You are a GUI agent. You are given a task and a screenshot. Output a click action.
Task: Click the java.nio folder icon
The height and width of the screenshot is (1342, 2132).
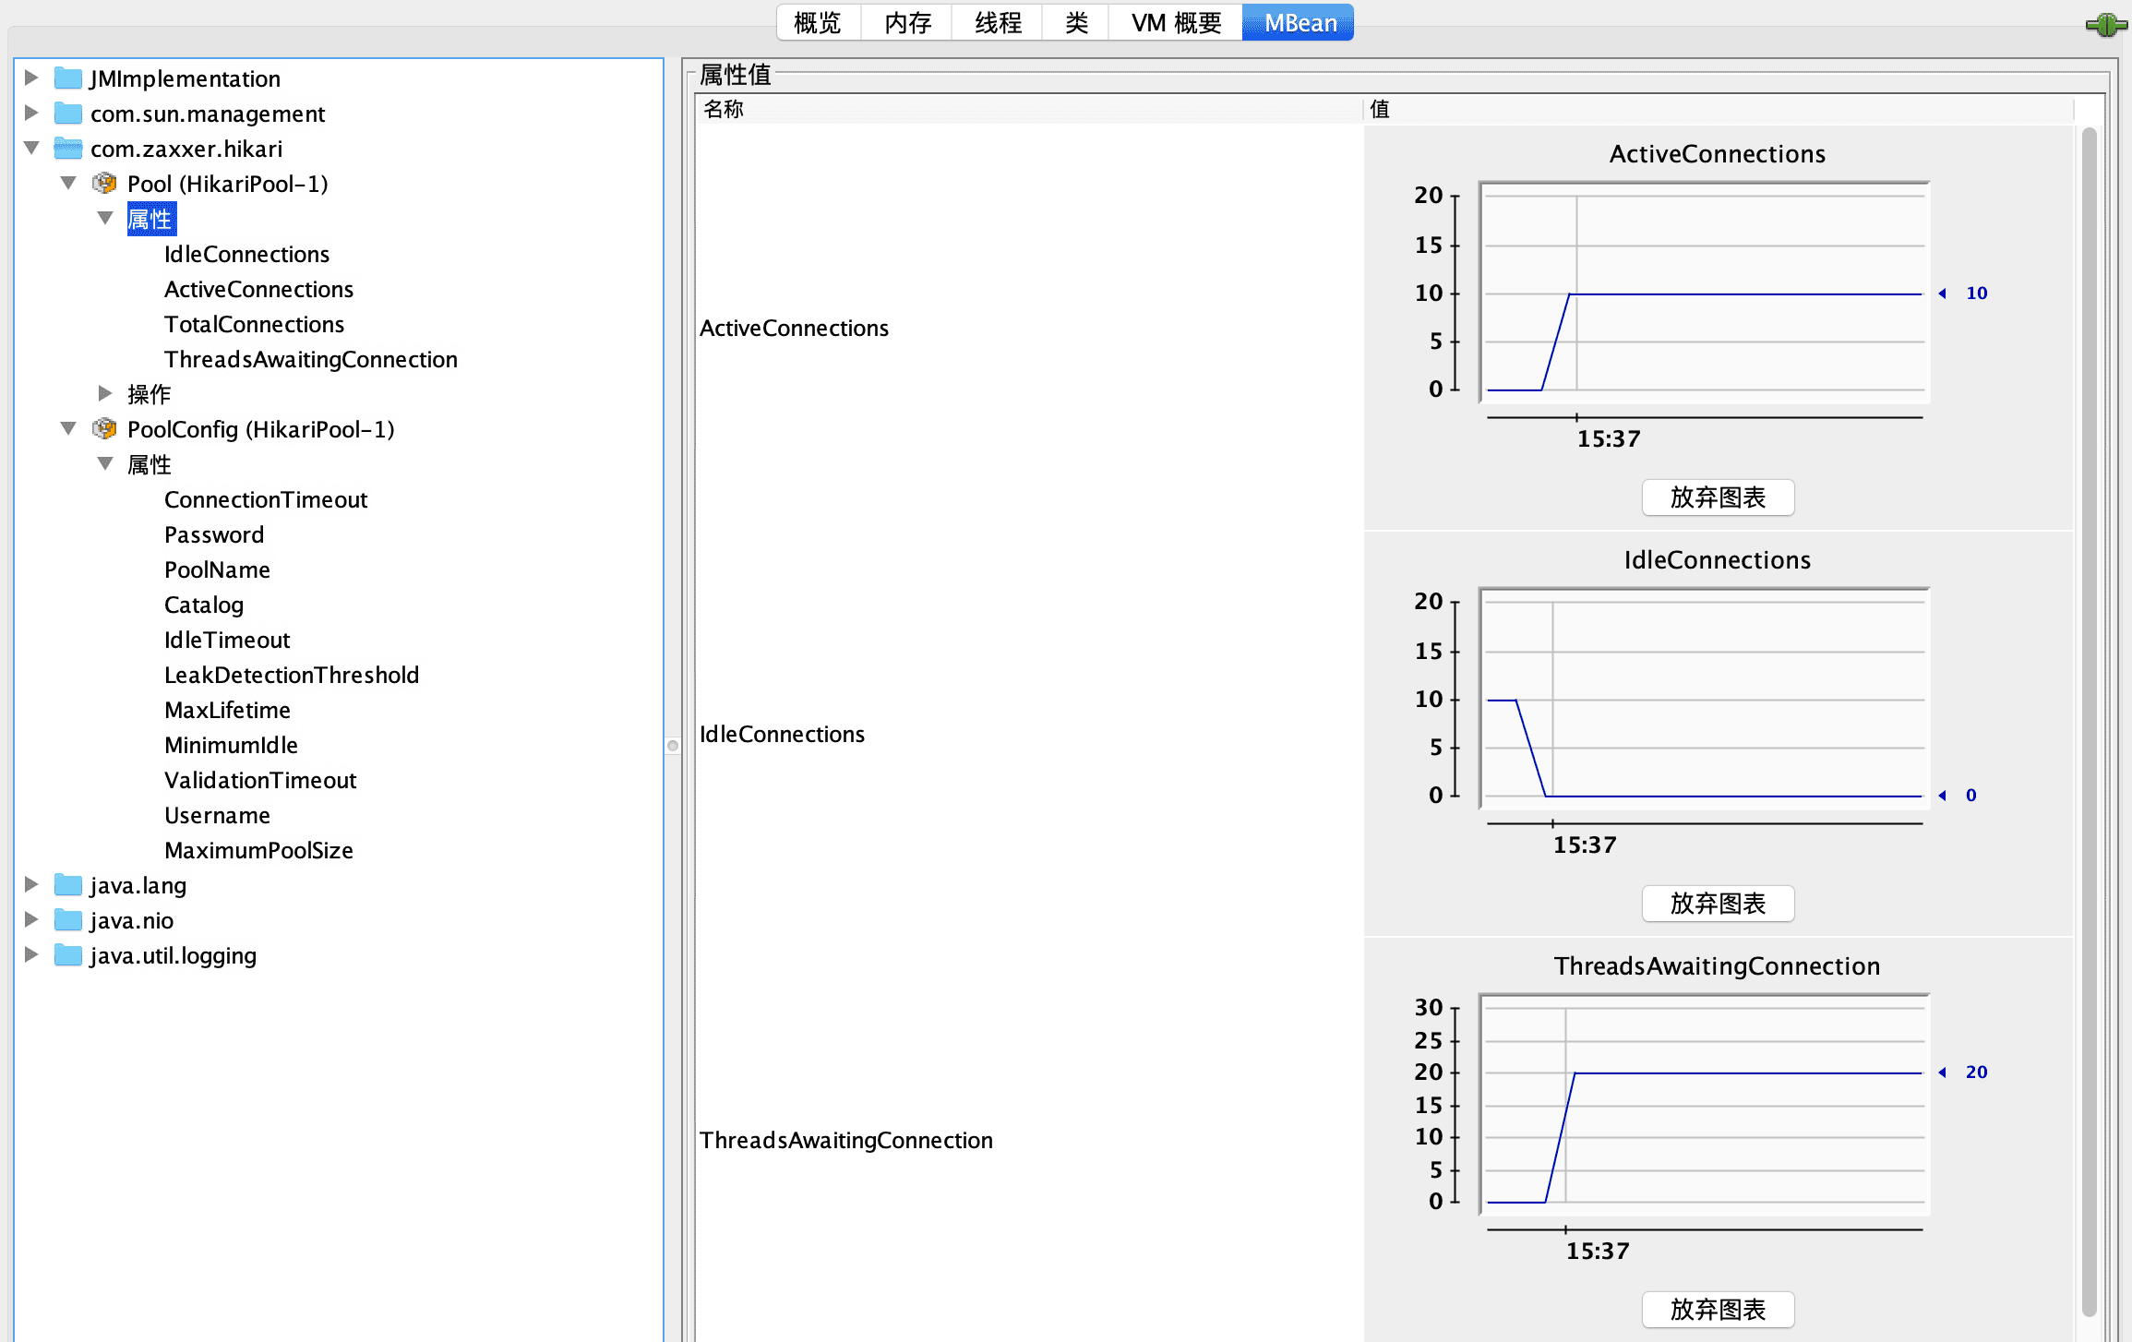68,920
